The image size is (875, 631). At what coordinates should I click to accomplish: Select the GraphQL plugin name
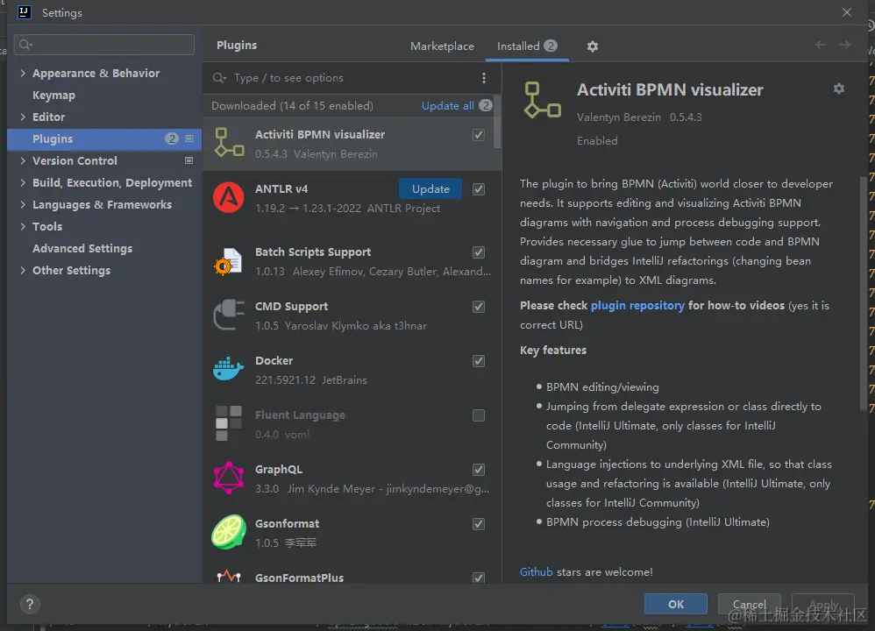279,469
